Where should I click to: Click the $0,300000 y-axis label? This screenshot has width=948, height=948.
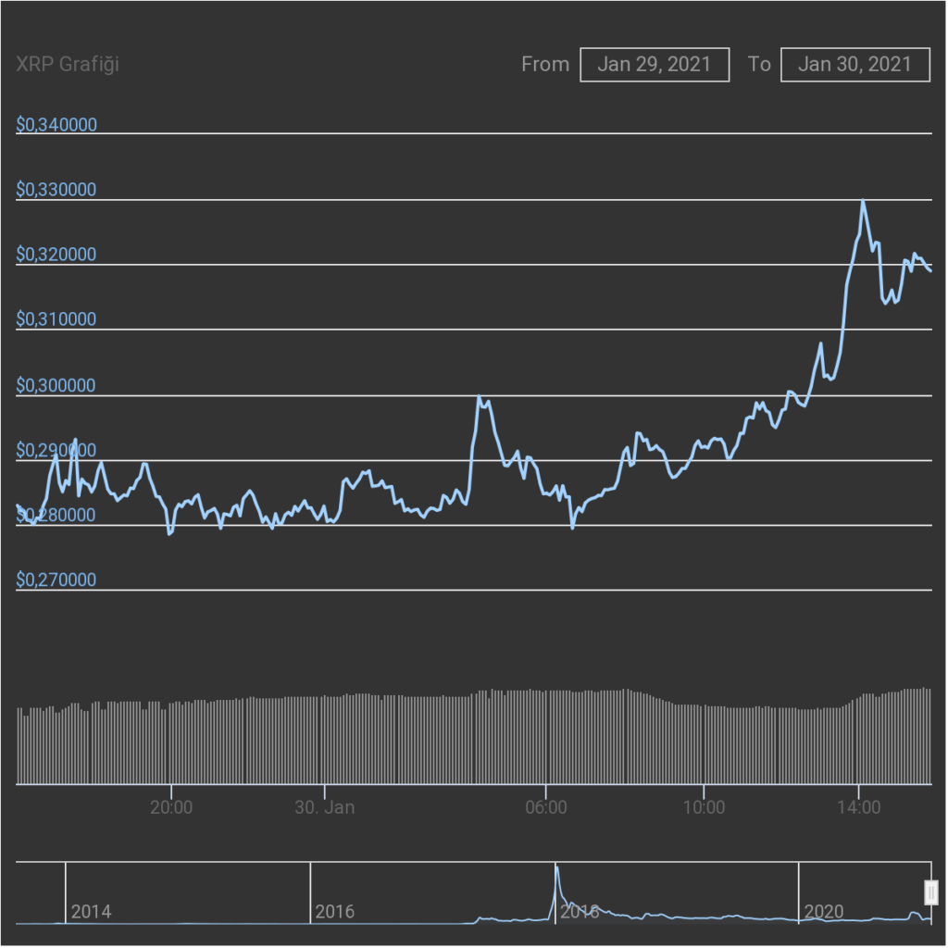coord(56,385)
